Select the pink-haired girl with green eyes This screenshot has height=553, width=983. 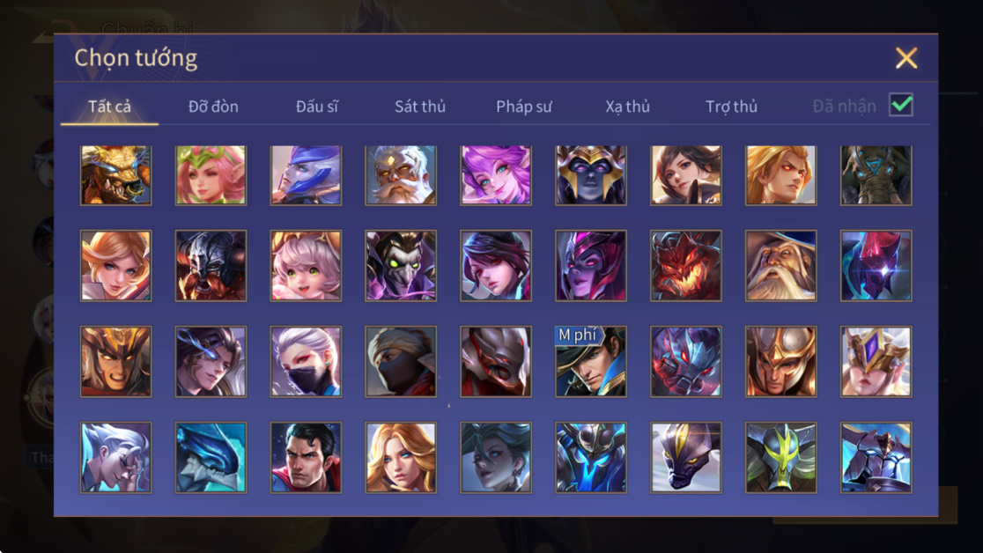306,265
